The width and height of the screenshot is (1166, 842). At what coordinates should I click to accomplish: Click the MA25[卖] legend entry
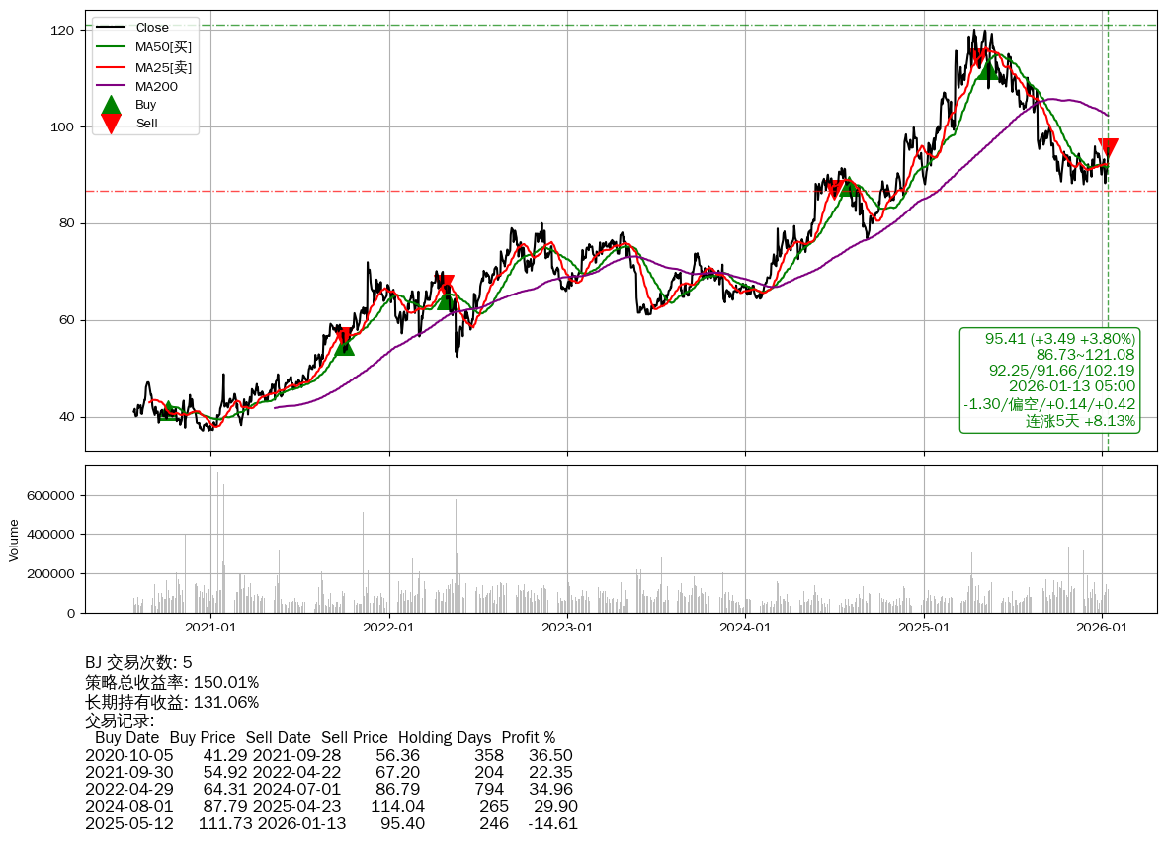coord(163,67)
